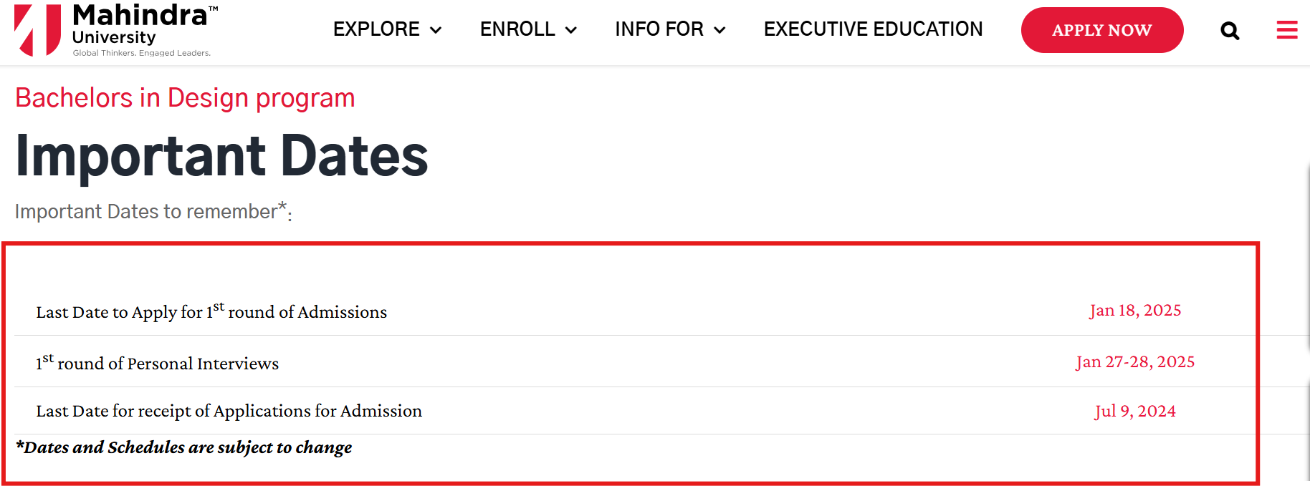The height and width of the screenshot is (486, 1310).
Task: Select the Jan 18, 2025 date
Action: (x=1135, y=311)
